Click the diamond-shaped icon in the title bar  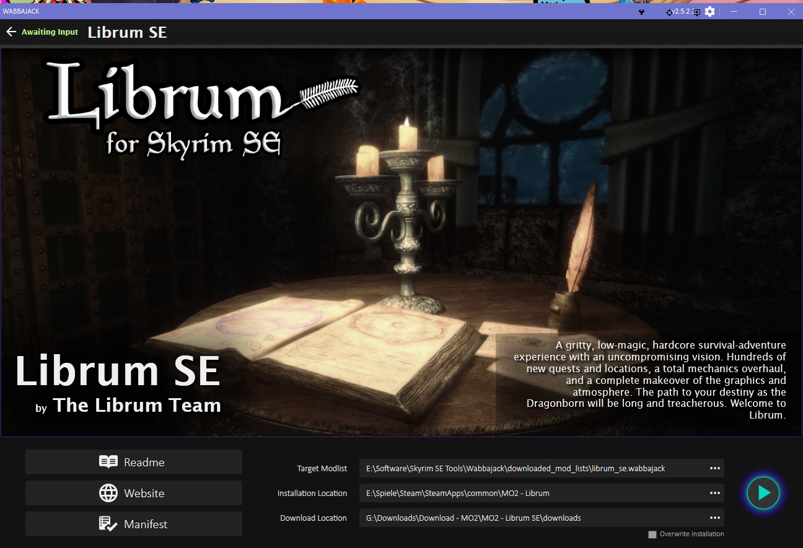pyautogui.click(x=670, y=12)
